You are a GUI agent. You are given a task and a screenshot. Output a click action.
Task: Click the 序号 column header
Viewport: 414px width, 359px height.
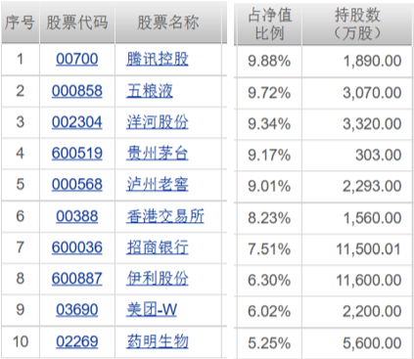21,22
